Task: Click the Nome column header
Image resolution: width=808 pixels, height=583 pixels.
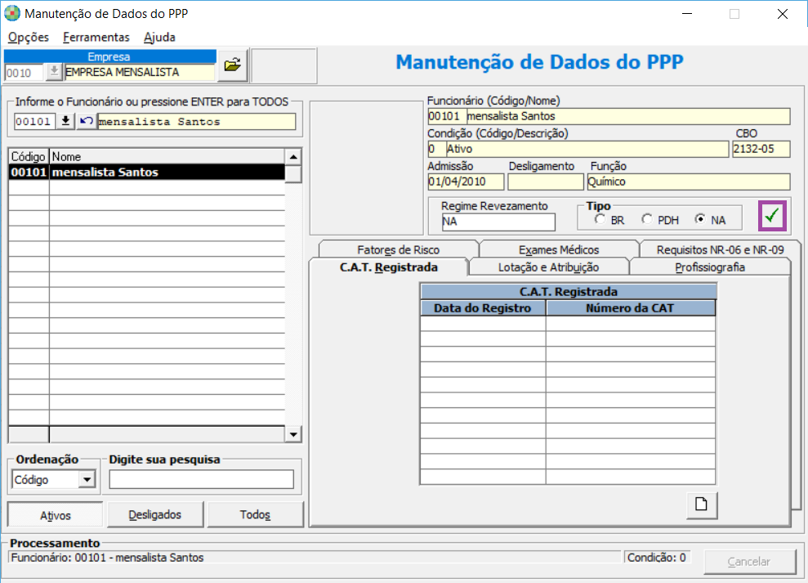Action: click(167, 156)
